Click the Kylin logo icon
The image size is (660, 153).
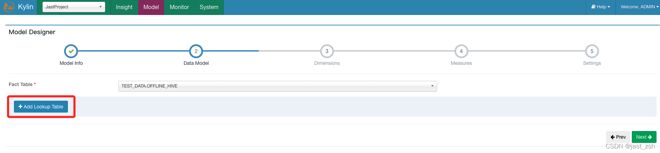9,7
